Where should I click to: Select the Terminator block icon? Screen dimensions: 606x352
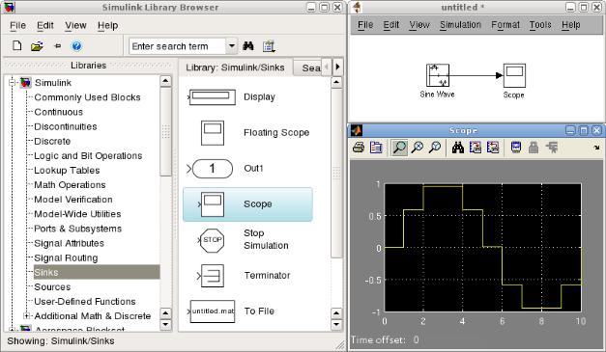point(211,275)
